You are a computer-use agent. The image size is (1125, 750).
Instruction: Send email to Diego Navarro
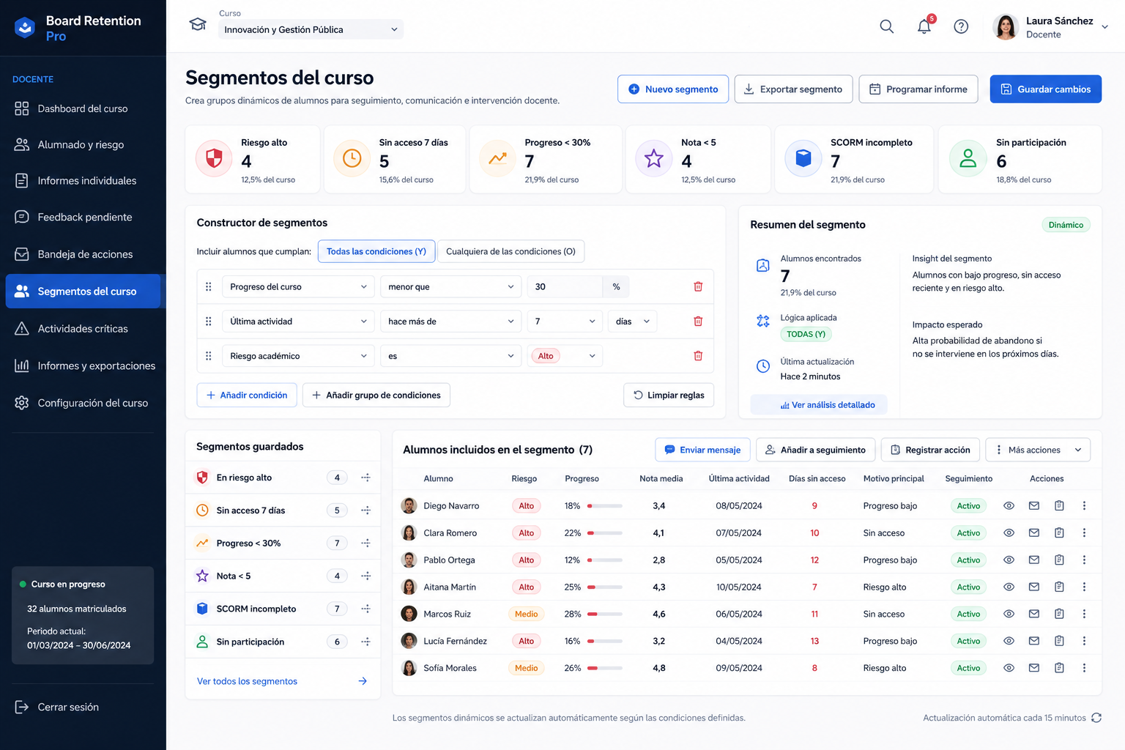(1034, 505)
